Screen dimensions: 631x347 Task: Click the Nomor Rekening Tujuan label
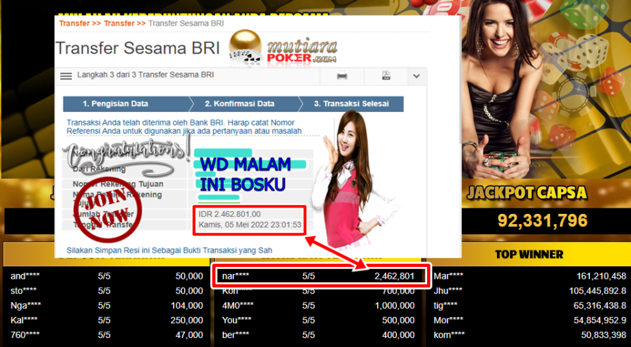(118, 184)
